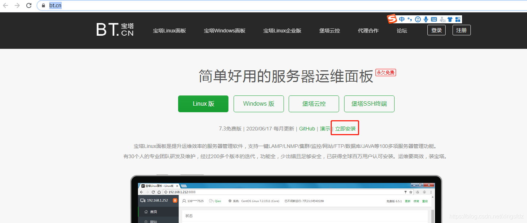Image resolution: width=527 pixels, height=223 pixels.
Task: Toggle the punctuation mode in the IME bar
Action: click(x=410, y=19)
